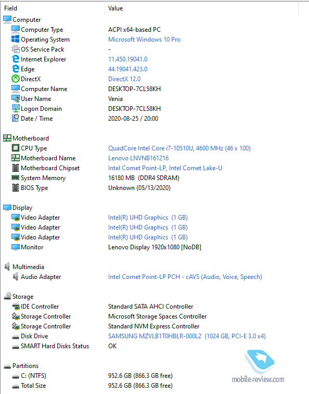
Task: Click the Computer group monitor icon
Action: [7, 19]
